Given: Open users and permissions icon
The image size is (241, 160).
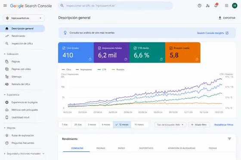Looking at the screenshot, I should coord(207,6).
